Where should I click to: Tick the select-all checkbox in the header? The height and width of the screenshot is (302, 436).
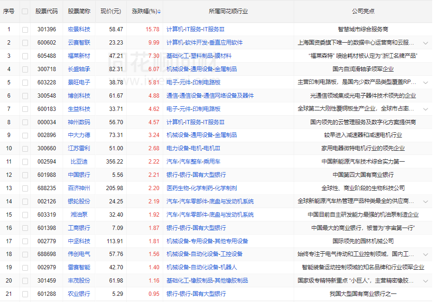pyautogui.click(x=25, y=11)
